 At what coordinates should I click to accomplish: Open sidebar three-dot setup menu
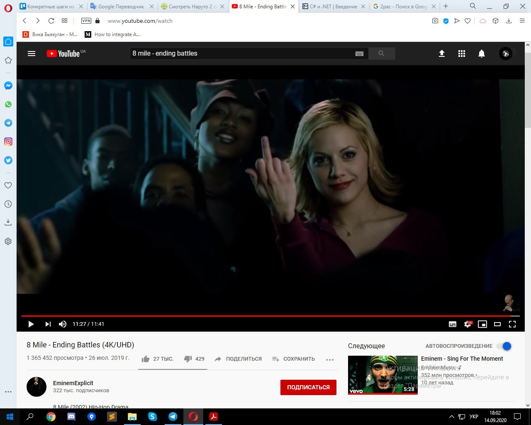coord(8,392)
